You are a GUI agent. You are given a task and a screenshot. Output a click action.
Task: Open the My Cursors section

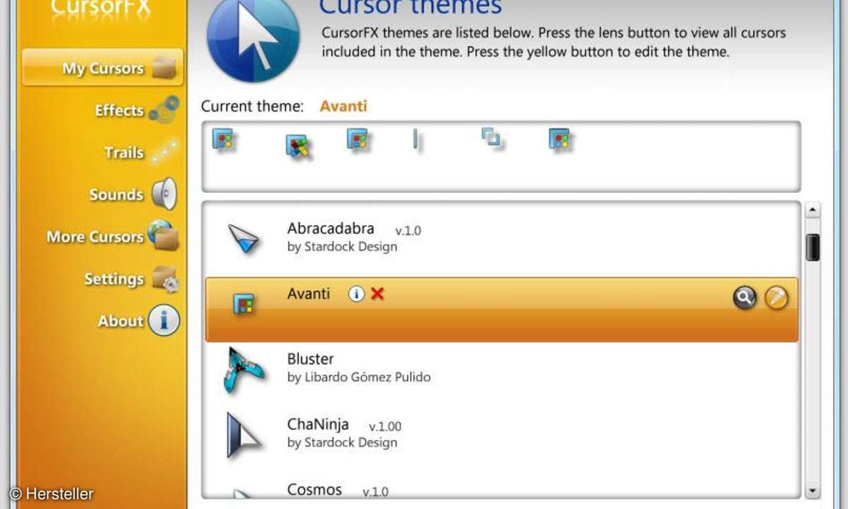(x=103, y=68)
